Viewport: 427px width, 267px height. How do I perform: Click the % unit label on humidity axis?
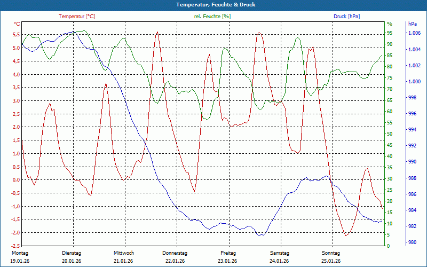pyautogui.click(x=390, y=24)
